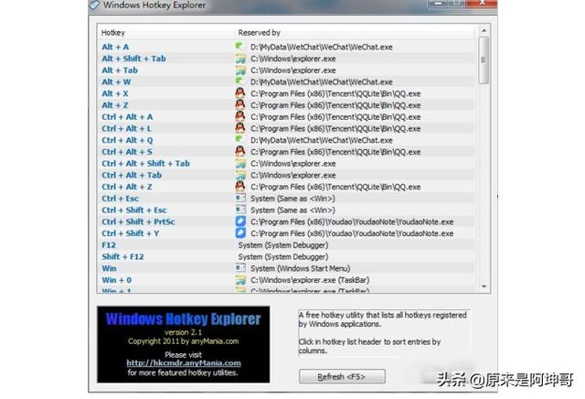585x399 pixels.
Task: Click the vertical scrollbar thumb of the hotkey list
Action: (x=484, y=59)
